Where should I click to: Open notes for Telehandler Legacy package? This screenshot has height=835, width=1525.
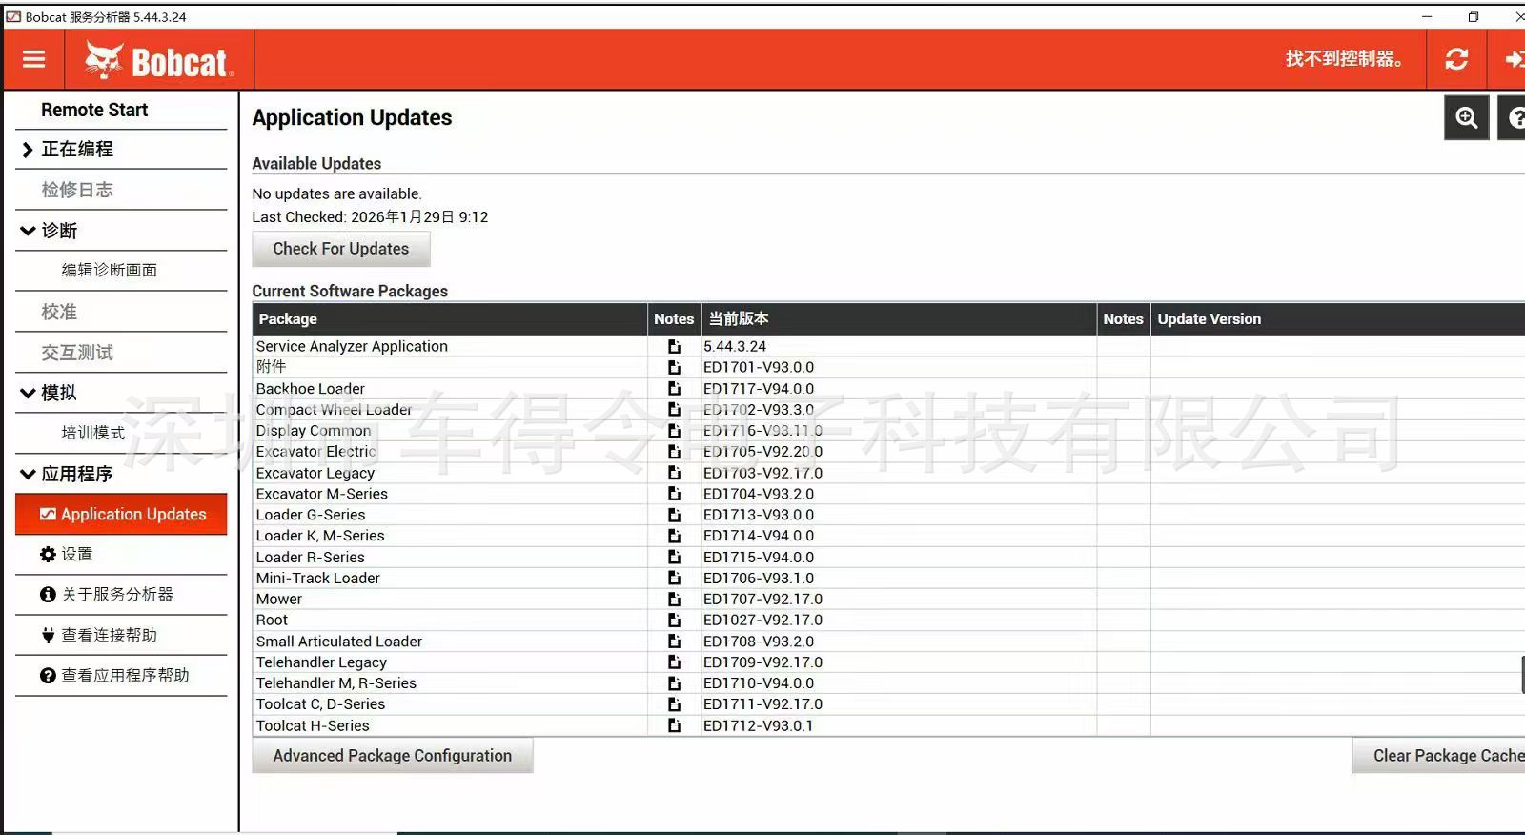click(674, 662)
